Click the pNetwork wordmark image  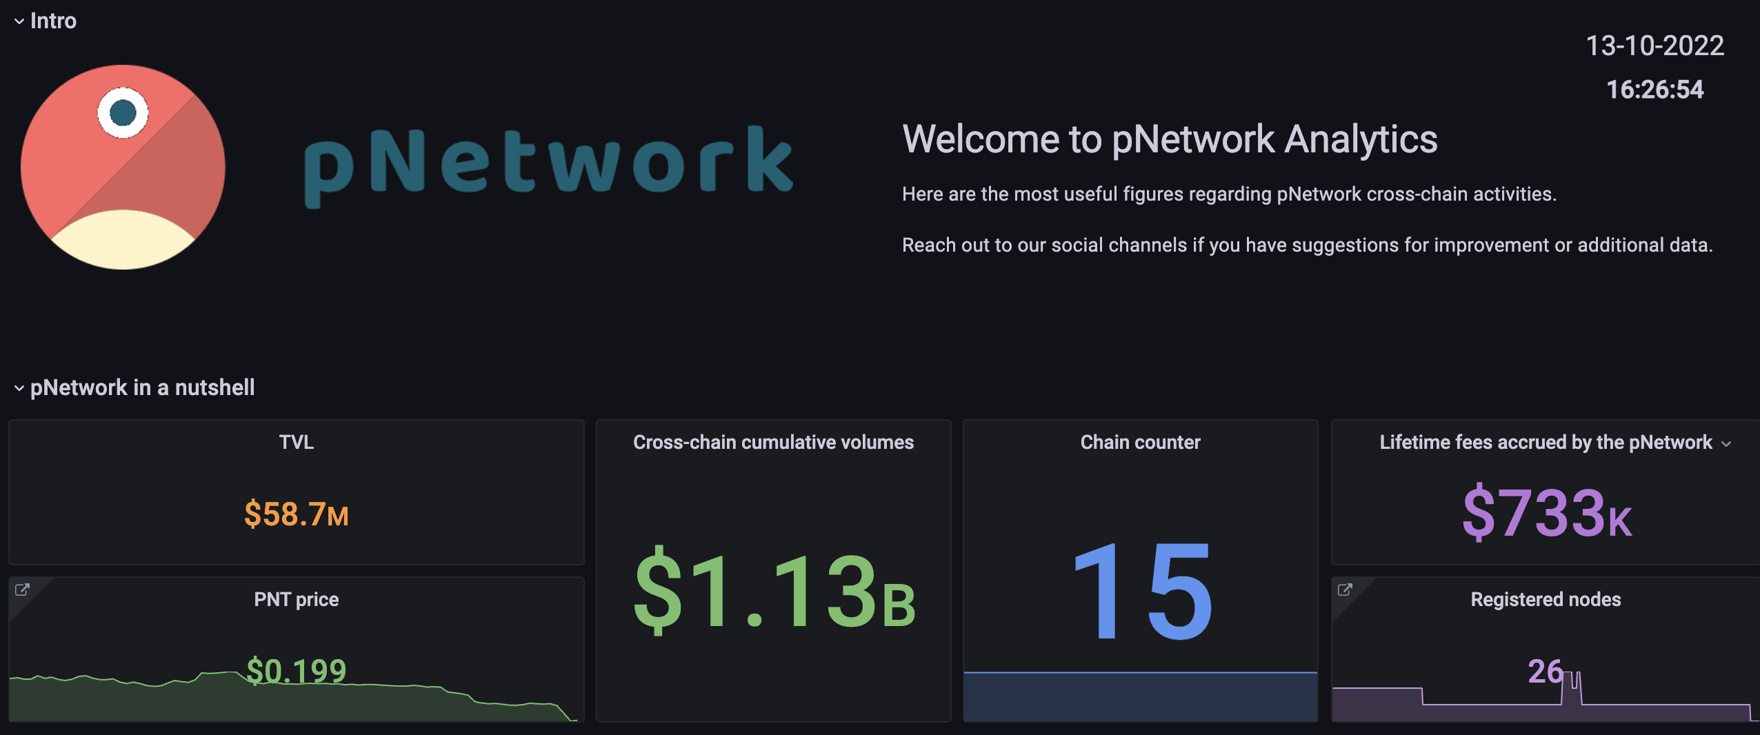(x=548, y=166)
